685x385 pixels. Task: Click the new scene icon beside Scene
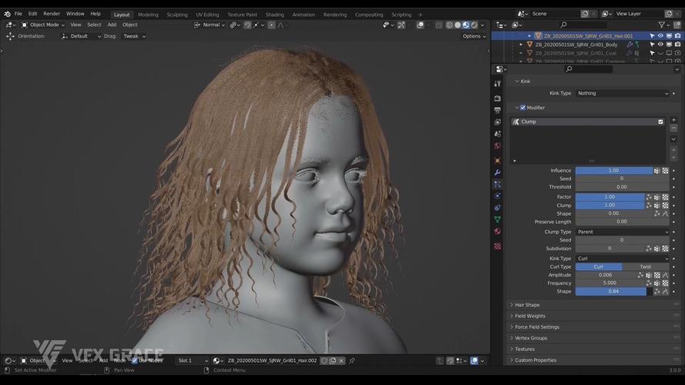(x=585, y=14)
